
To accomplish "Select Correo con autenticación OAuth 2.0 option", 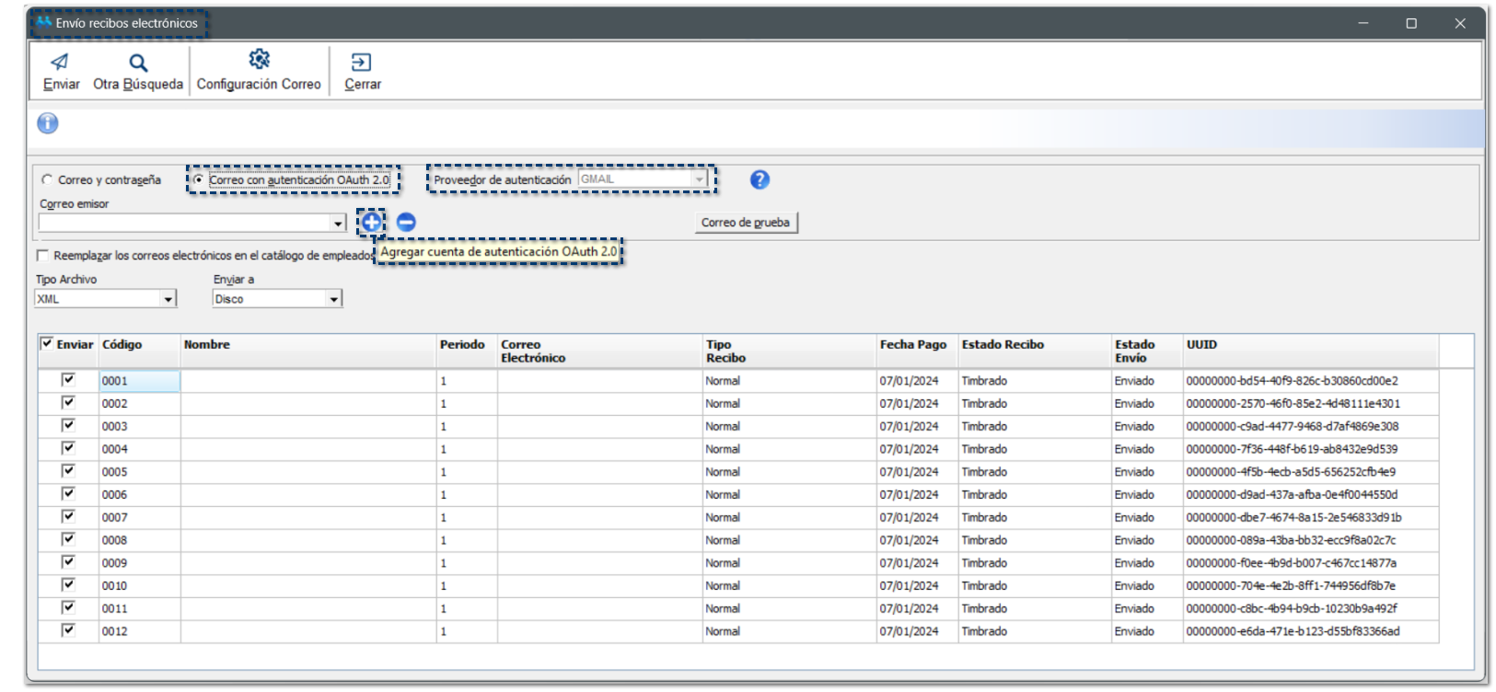I will pos(199,179).
